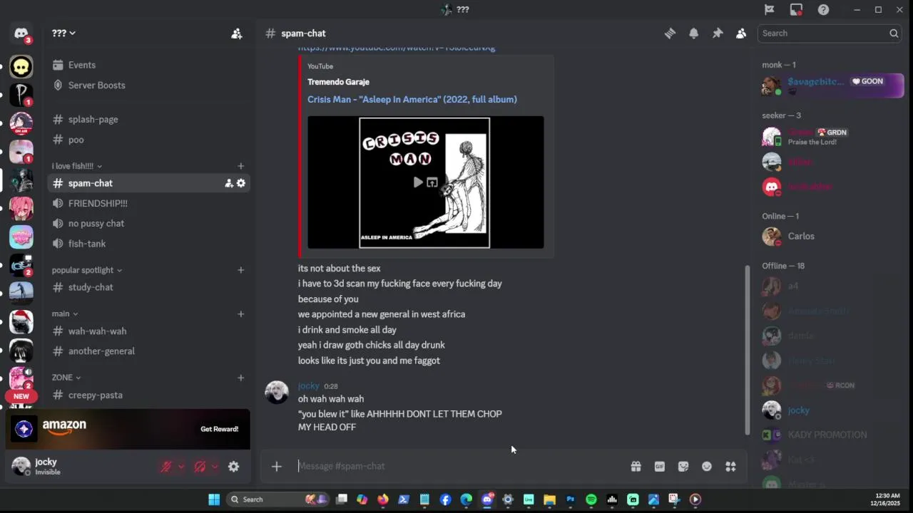Open the sticker picker
This screenshot has width=913, height=513.
point(683,466)
